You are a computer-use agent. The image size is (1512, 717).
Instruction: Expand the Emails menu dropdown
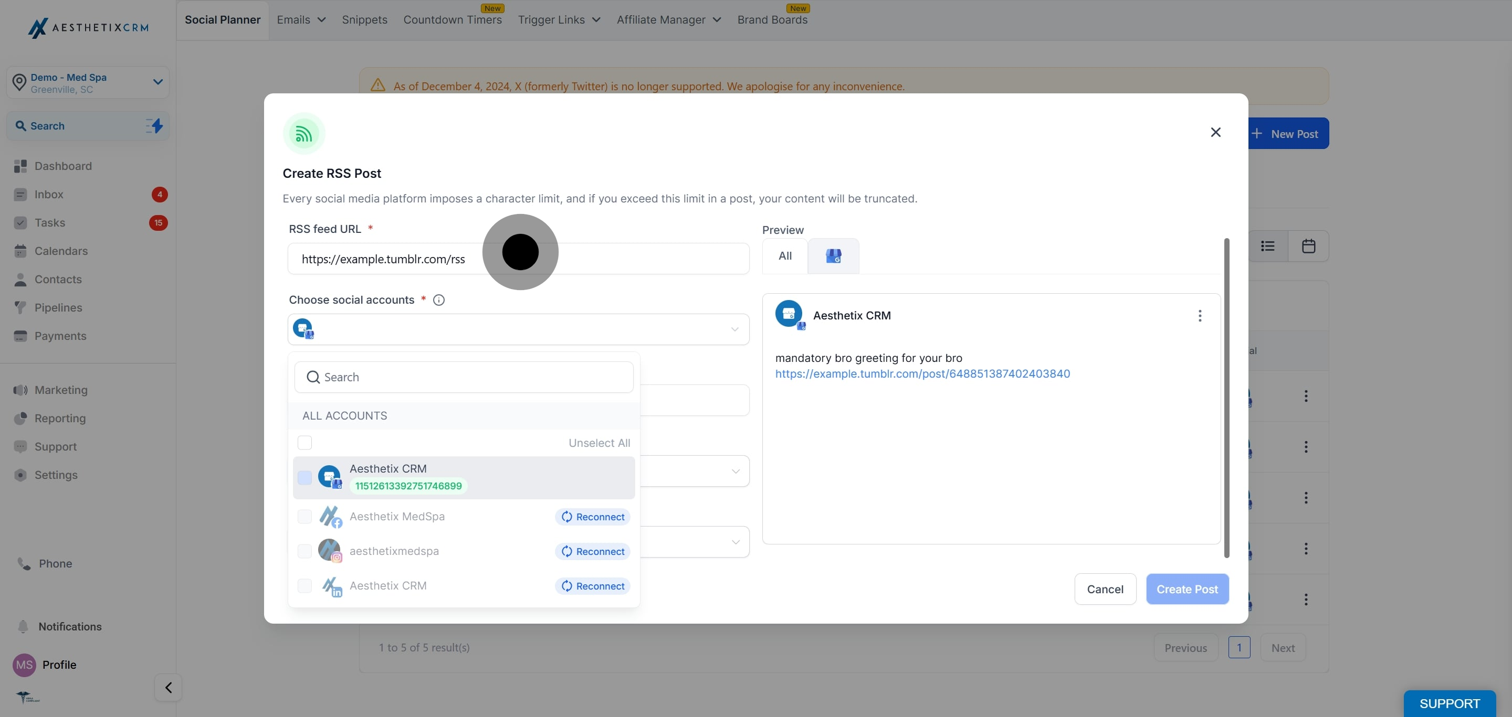(x=301, y=20)
